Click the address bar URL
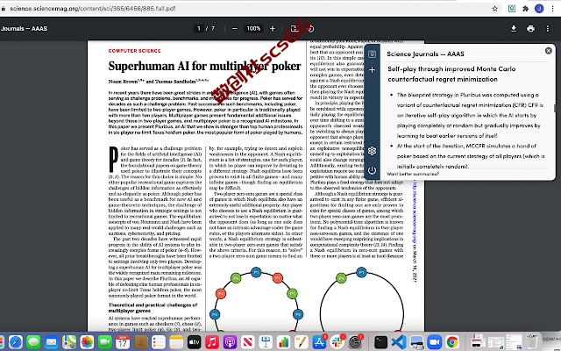Image resolution: width=561 pixels, height=351 pixels. (x=93, y=9)
